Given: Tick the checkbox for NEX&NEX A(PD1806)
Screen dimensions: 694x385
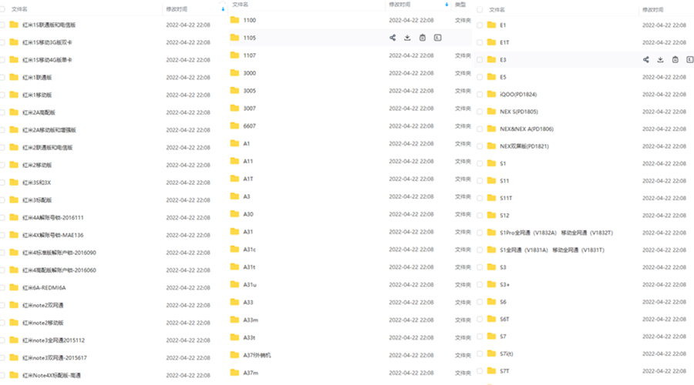Looking at the screenshot, I should tap(480, 129).
